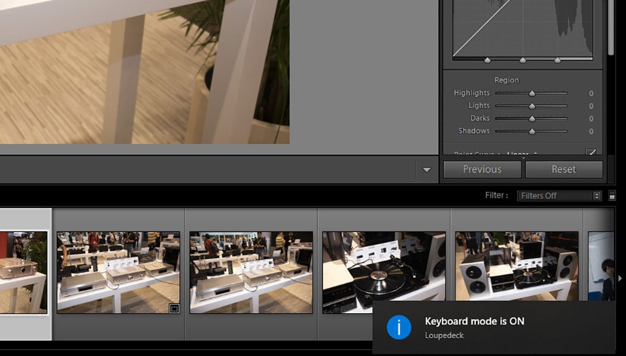Select the black turntable thumbnail
This screenshot has width=626, height=356.
click(384, 273)
